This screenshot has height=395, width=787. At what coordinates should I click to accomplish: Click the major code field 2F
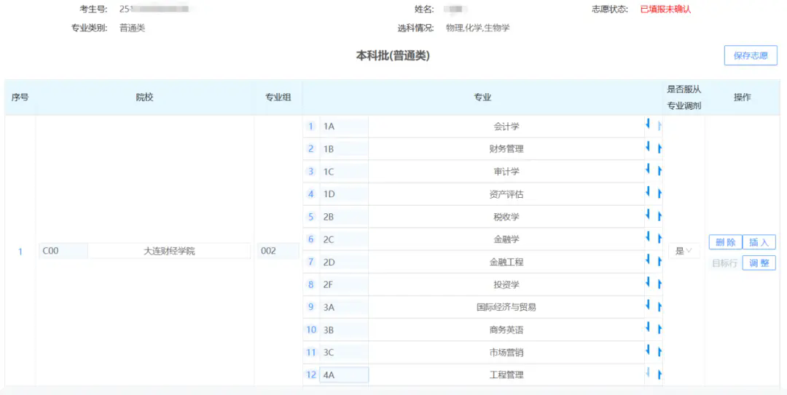pos(344,284)
